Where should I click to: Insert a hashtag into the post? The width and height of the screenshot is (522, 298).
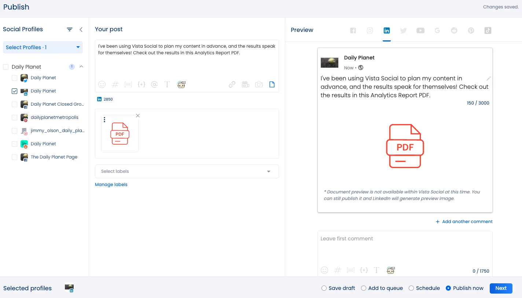coord(115,84)
